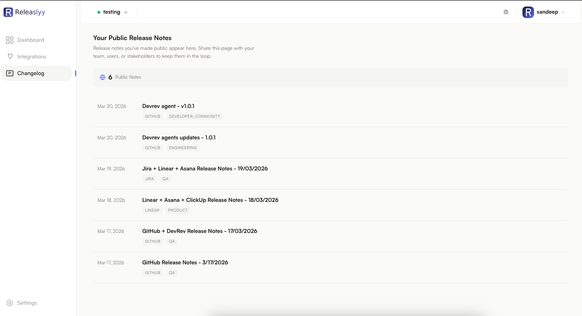Click Mar 19, 2026 date
Image resolution: width=582 pixels, height=316 pixels.
[111, 169]
